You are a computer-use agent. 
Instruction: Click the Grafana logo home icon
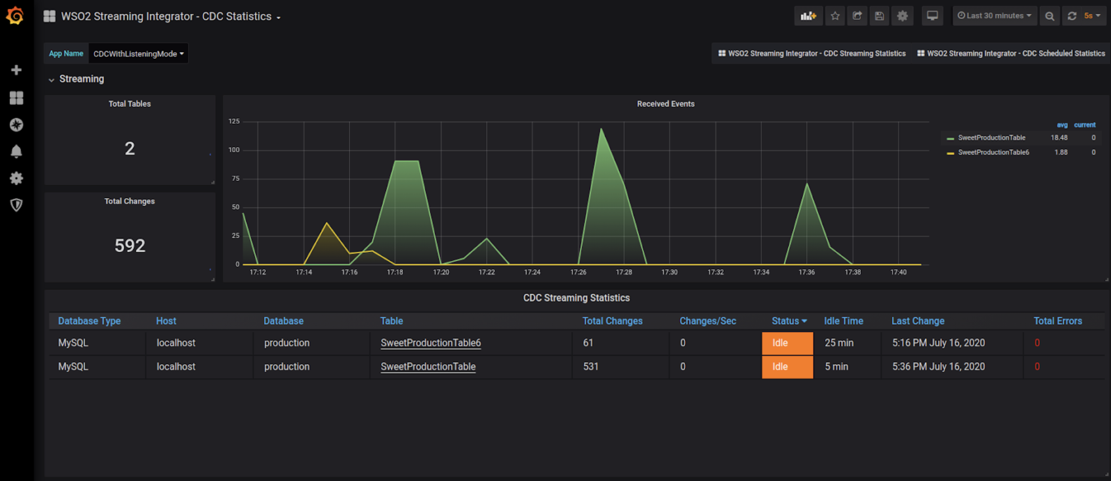click(x=15, y=16)
